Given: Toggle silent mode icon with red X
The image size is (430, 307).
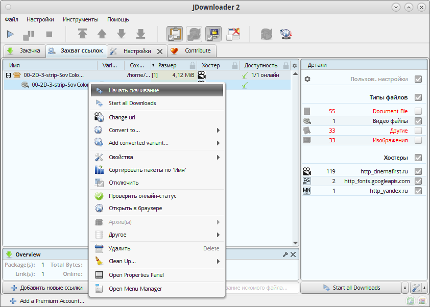Looking at the screenshot, I should [233, 34].
